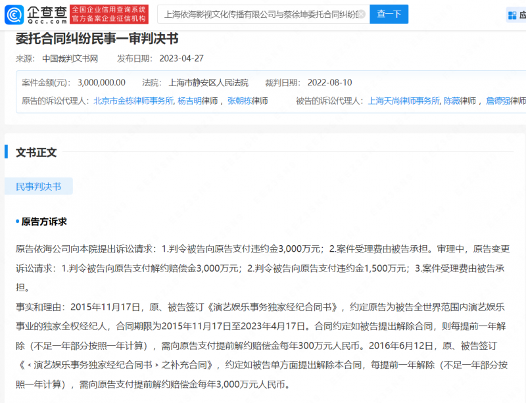Viewport: 526px width, 403px height.
Task: Click the red 全国企业信用查询系统 badge
Action: [x=108, y=14]
